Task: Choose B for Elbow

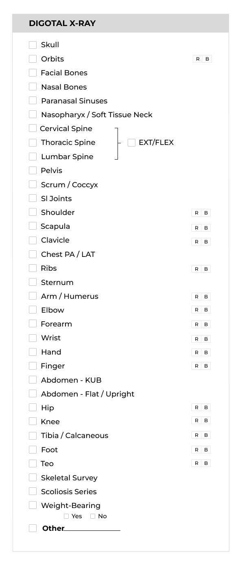Action: (x=206, y=310)
